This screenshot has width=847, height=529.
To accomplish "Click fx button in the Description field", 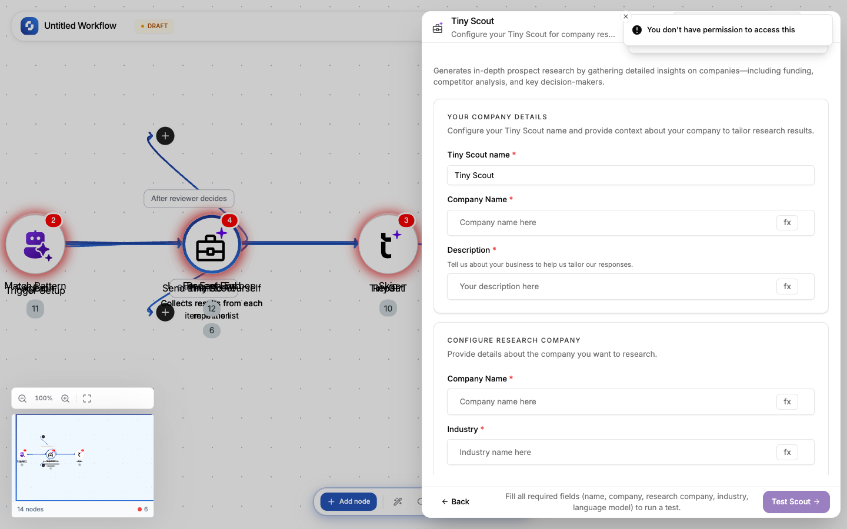I will tap(787, 287).
